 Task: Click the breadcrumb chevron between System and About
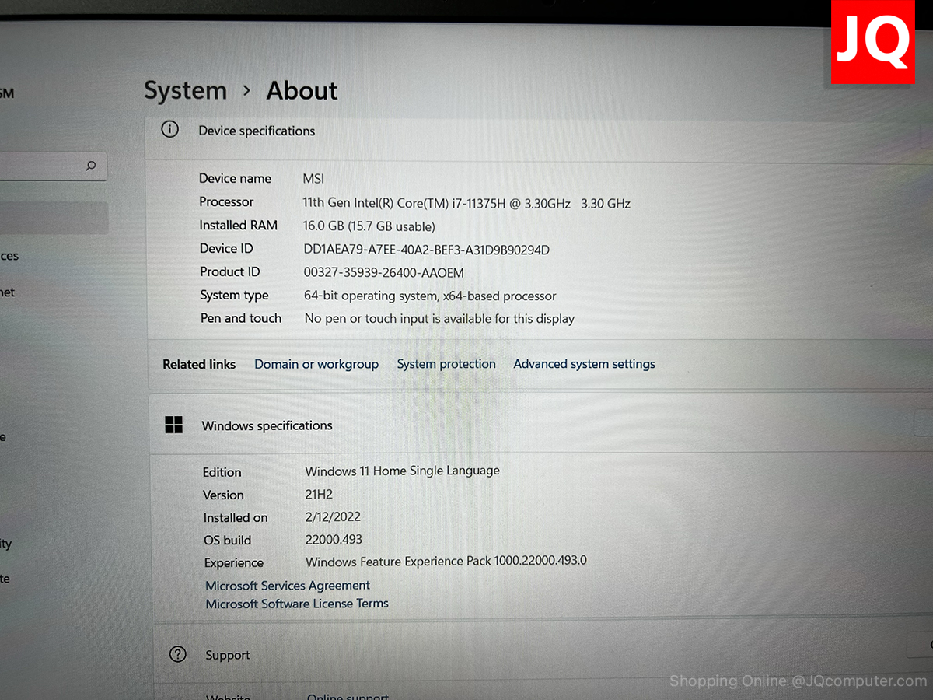(x=246, y=91)
